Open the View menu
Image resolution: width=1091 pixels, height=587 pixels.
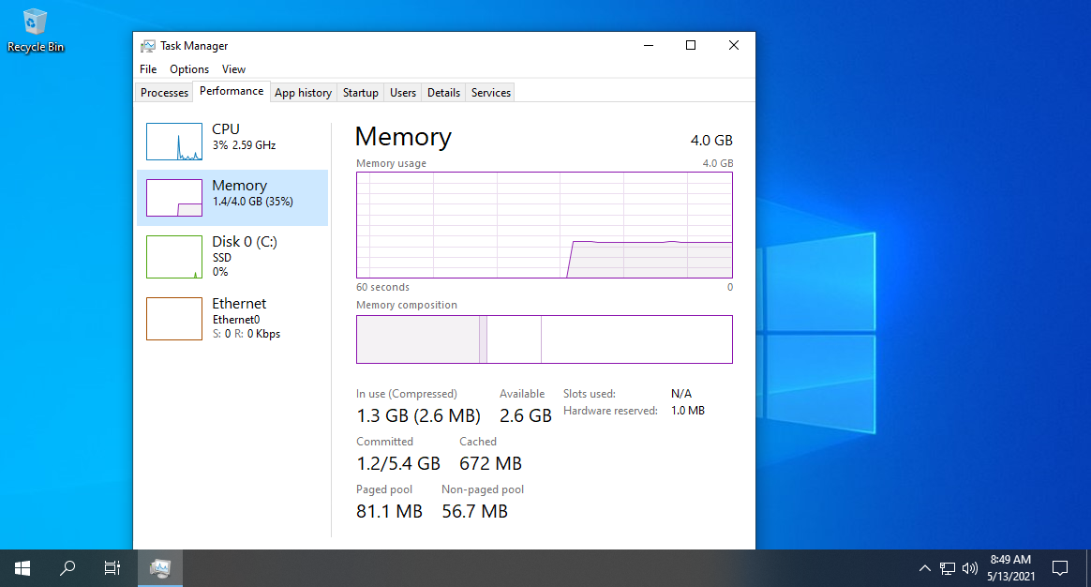tap(233, 69)
